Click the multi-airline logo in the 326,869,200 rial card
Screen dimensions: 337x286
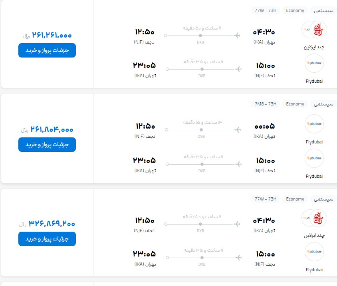point(314,218)
